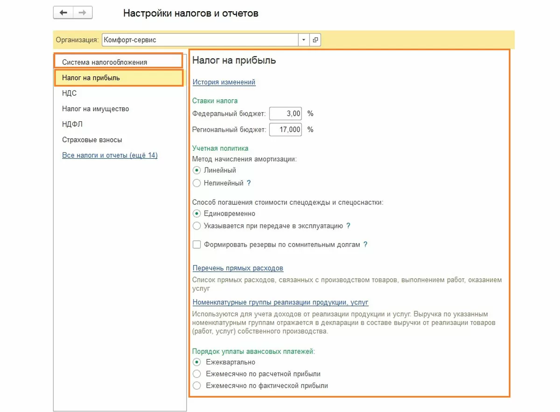Choose Ежемесячно по фактической прибыли
The height and width of the screenshot is (412, 560).
197,386
